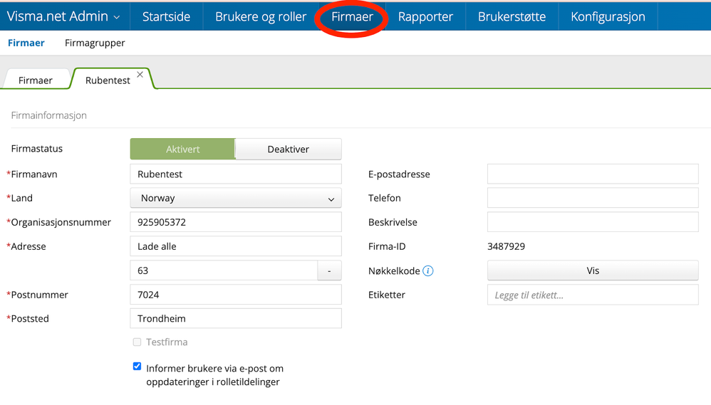Screen dimensions: 711x405
Task: Select the Aktivert status button
Action: (x=183, y=149)
